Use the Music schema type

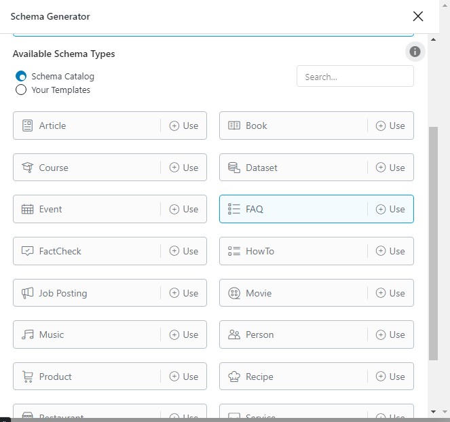tap(184, 334)
